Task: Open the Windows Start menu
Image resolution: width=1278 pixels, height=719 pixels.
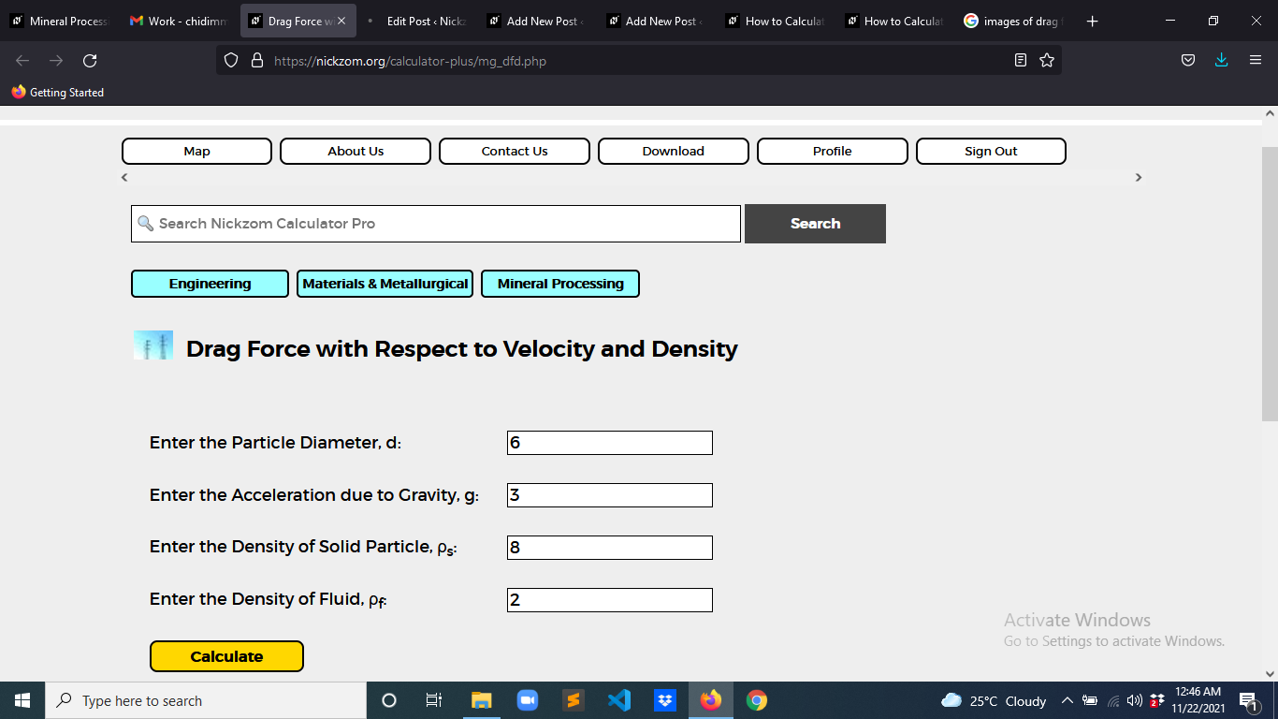Action: coord(22,700)
